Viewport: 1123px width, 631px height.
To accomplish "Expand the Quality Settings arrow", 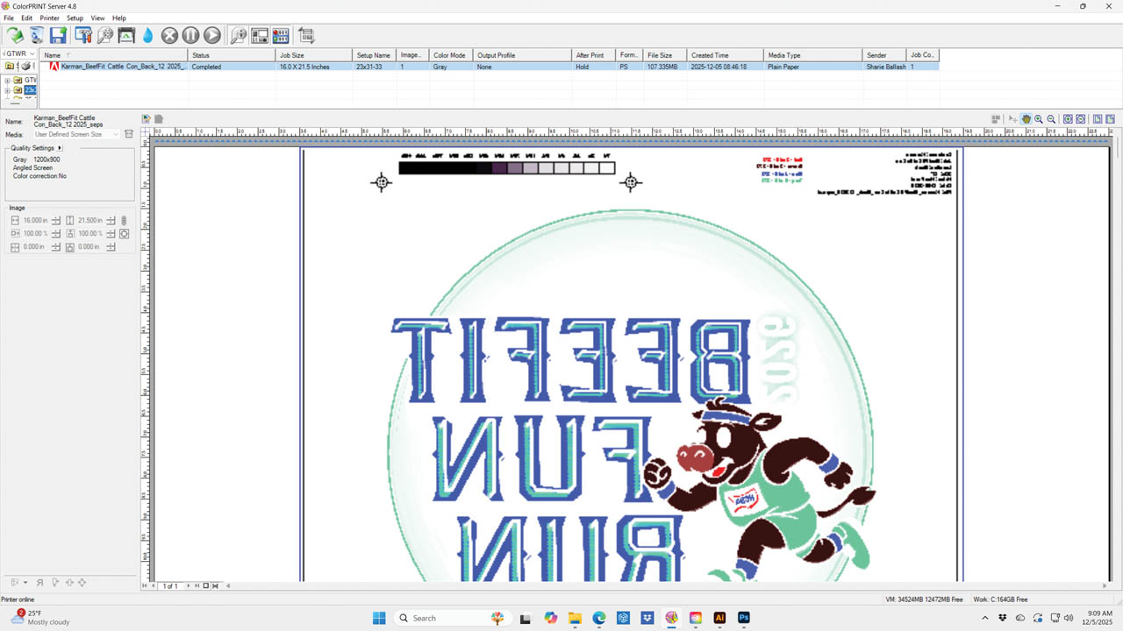I will [x=60, y=148].
